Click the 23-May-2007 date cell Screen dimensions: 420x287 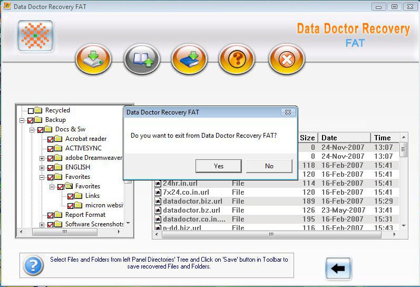[x=344, y=210]
